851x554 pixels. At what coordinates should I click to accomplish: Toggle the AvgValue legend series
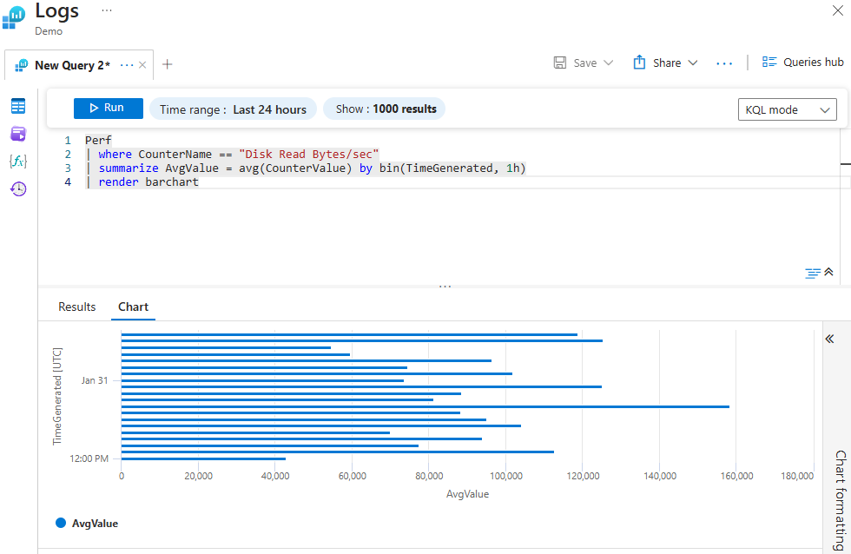[x=88, y=523]
